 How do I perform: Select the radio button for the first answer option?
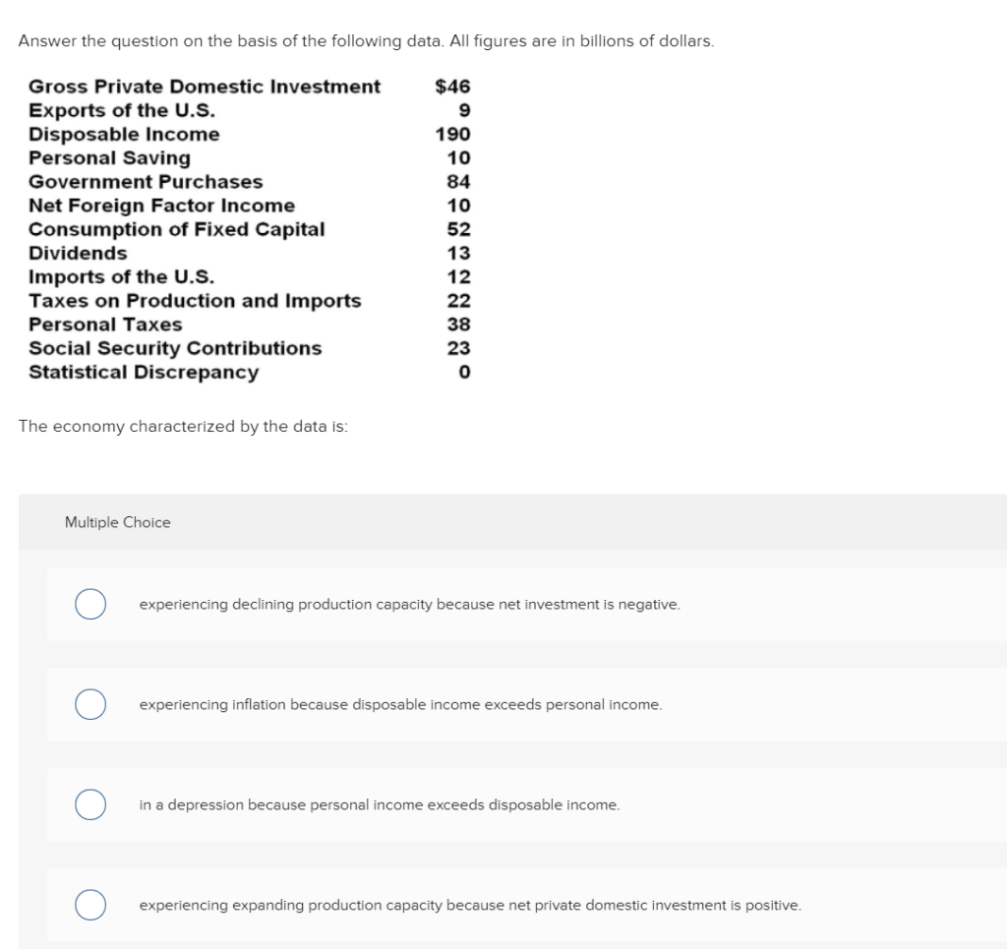(89, 604)
